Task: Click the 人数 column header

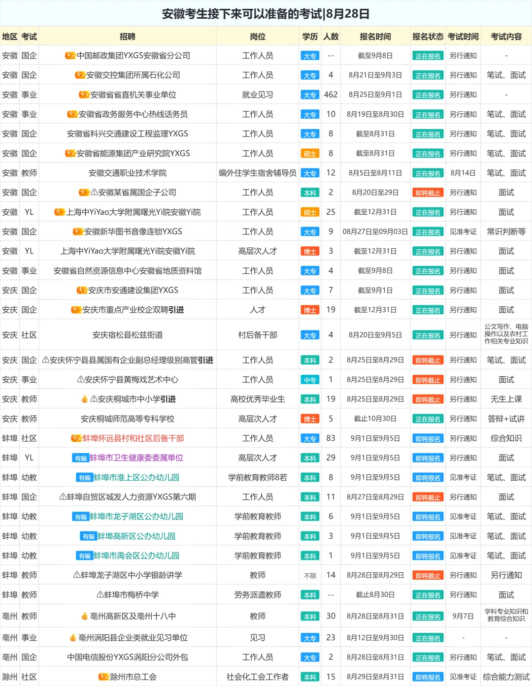Action: pos(331,36)
